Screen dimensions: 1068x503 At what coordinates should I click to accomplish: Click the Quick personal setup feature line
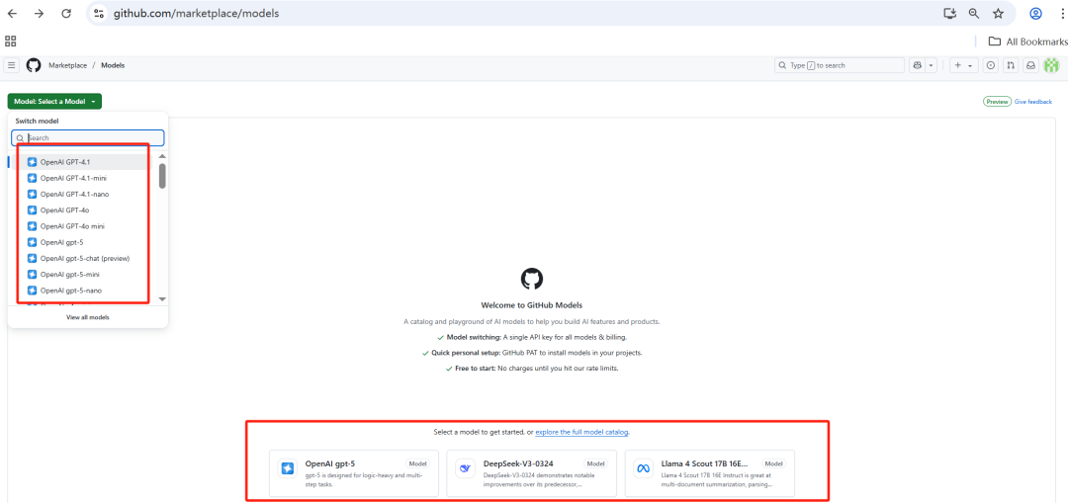[532, 353]
